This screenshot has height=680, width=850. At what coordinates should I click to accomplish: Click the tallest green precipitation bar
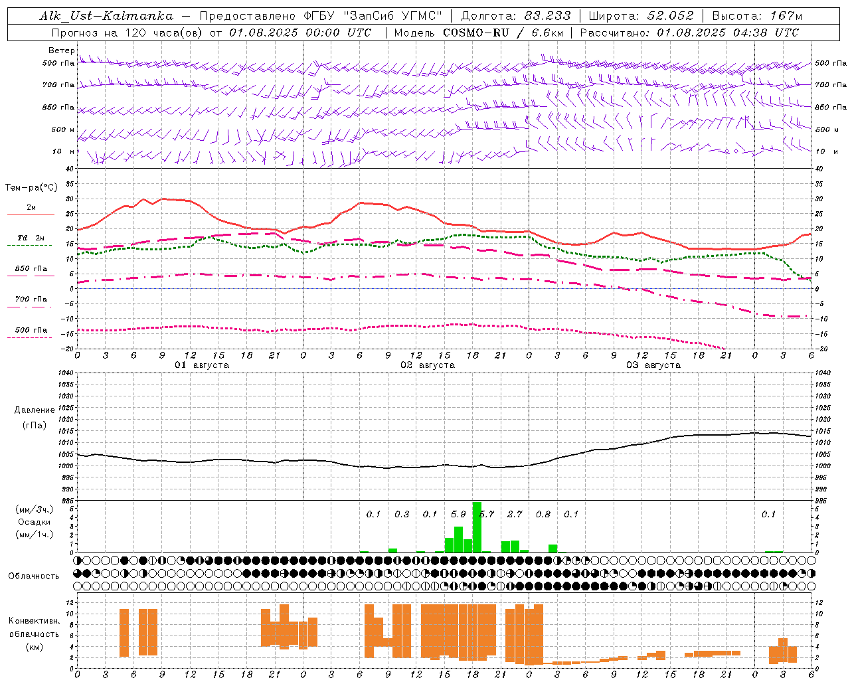pos(477,527)
